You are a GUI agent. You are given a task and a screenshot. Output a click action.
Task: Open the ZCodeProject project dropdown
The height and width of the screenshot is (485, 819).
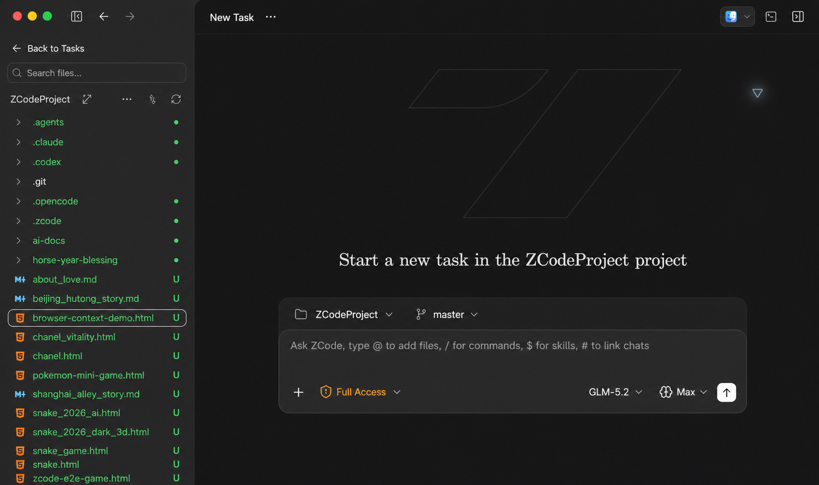344,314
